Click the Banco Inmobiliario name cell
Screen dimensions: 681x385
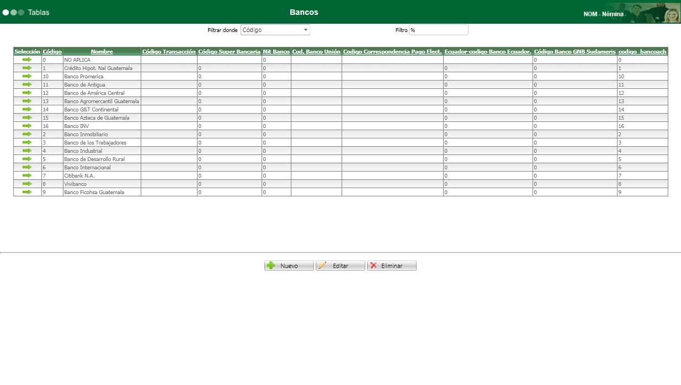pos(102,134)
